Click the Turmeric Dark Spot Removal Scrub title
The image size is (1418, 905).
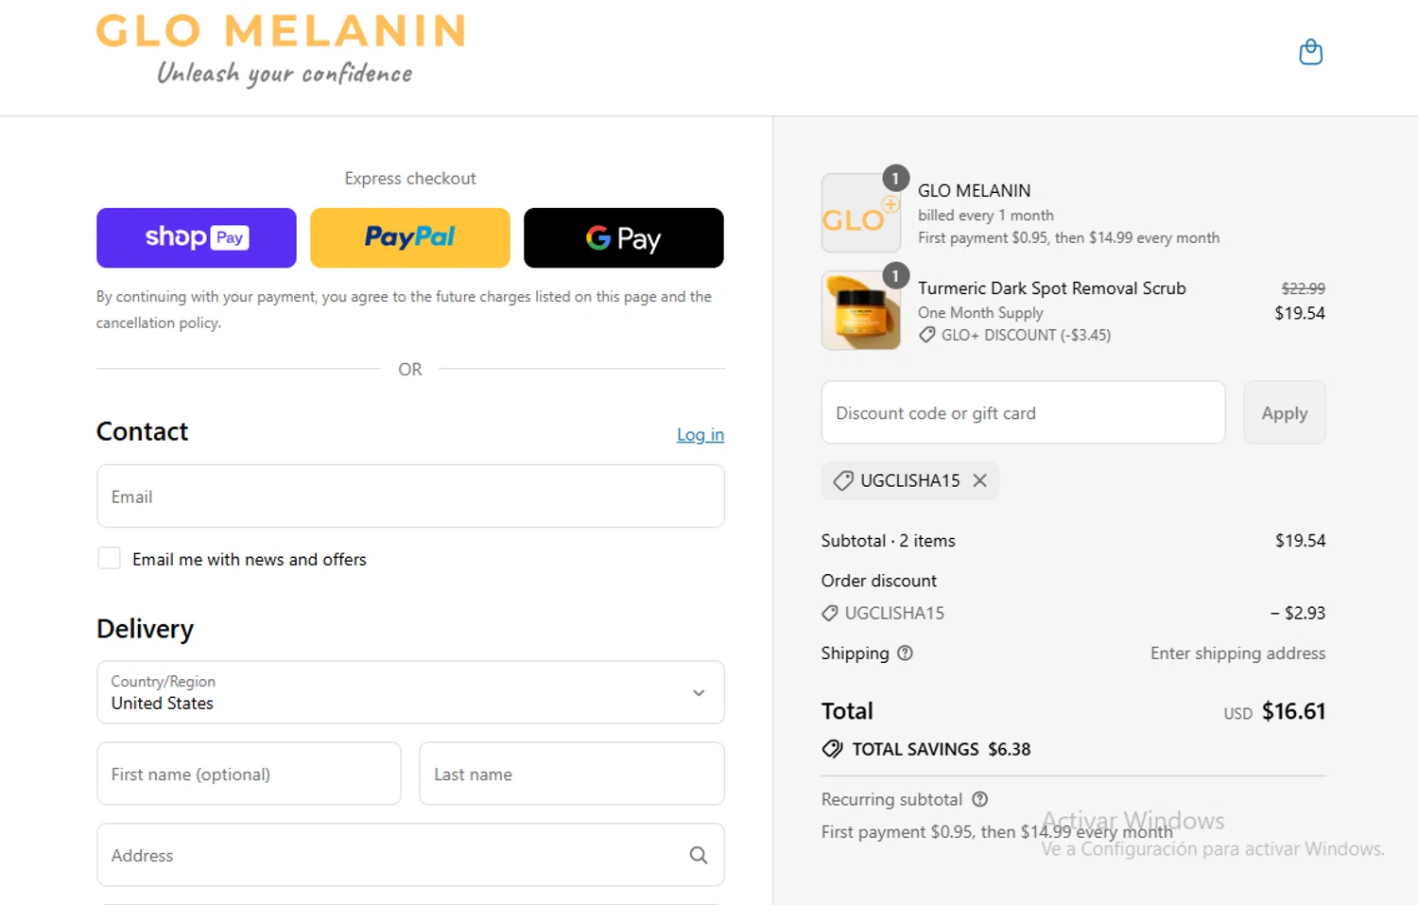click(1052, 288)
